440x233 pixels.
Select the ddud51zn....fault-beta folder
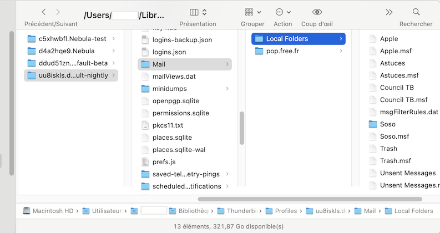pyautogui.click(x=71, y=63)
